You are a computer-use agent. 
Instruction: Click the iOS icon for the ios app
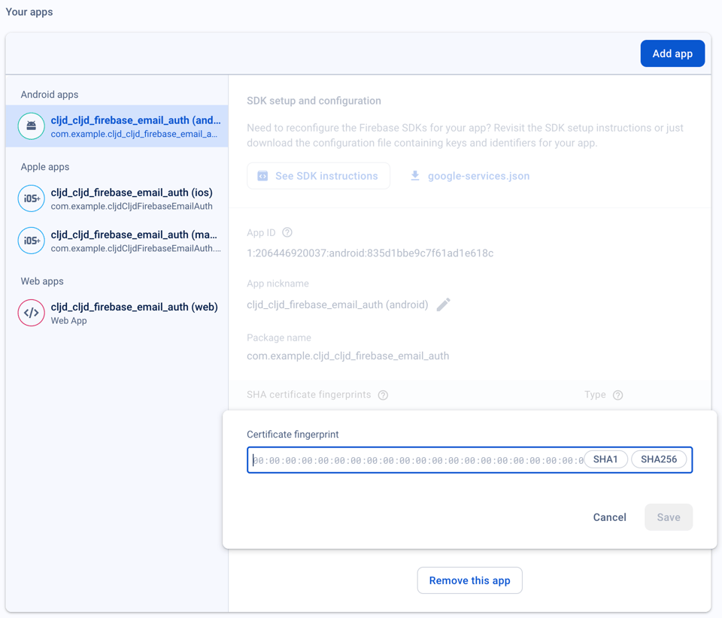tap(31, 198)
